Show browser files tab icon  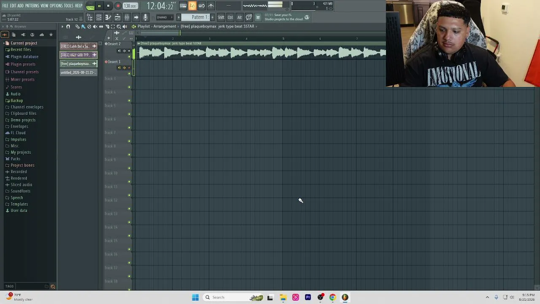click(x=14, y=35)
